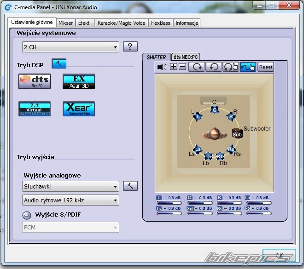304x269 pixels.
Task: Open DSP mode settings hammer icon
Action: (58, 64)
